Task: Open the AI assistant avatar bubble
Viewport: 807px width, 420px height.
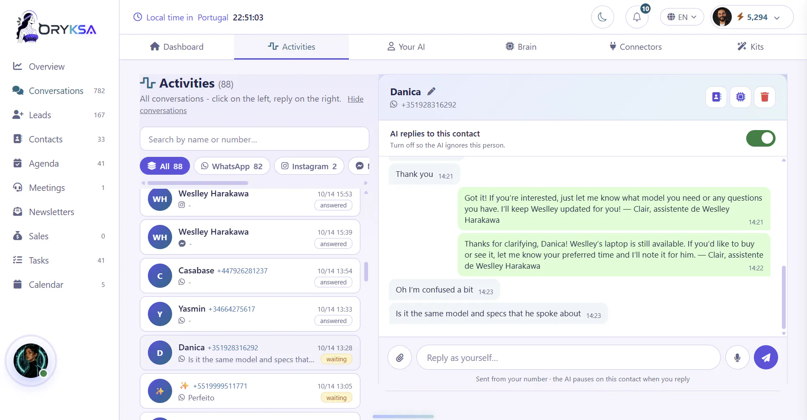Action: click(31, 360)
